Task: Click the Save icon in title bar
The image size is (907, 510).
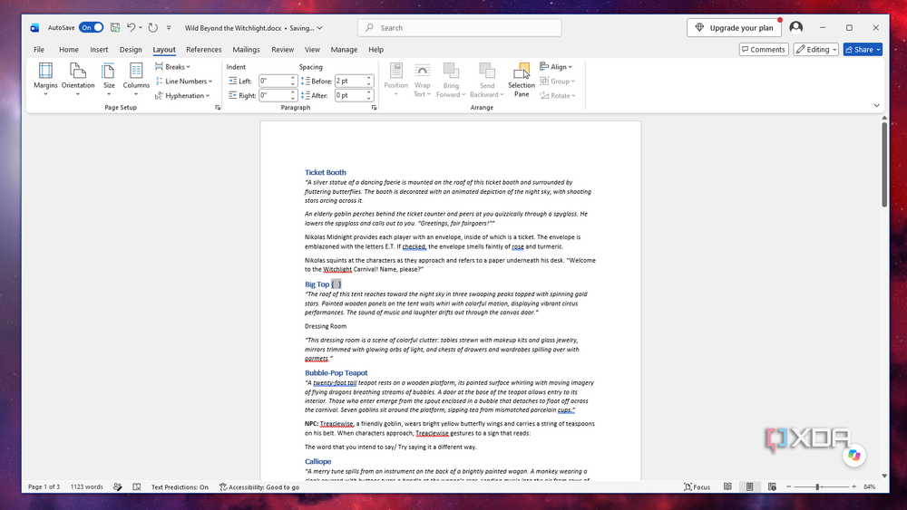Action: point(115,28)
